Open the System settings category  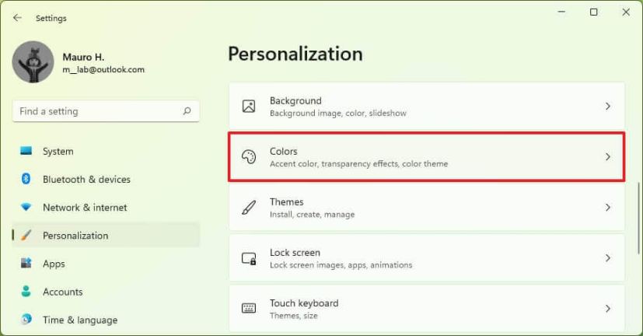click(x=58, y=152)
